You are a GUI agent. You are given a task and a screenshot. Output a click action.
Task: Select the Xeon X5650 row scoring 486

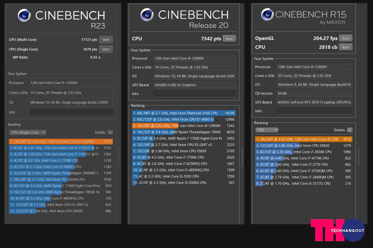[61, 211]
